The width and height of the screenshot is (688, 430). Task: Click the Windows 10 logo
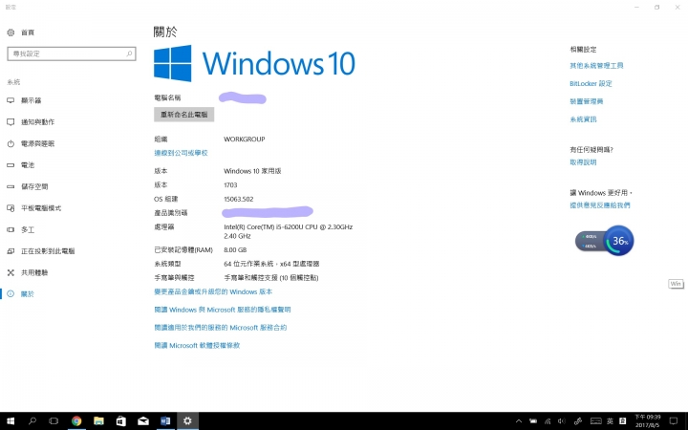click(x=254, y=63)
